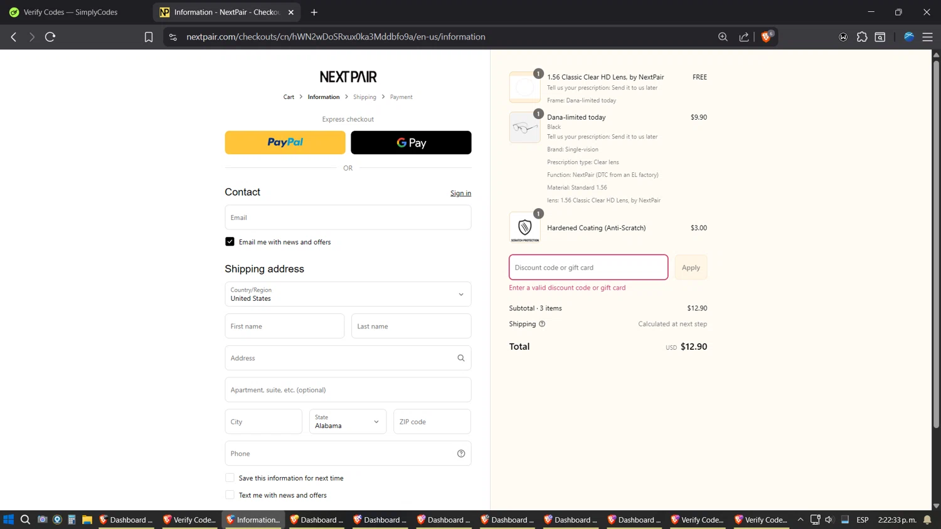Pay with Google Pay button

[x=411, y=142]
